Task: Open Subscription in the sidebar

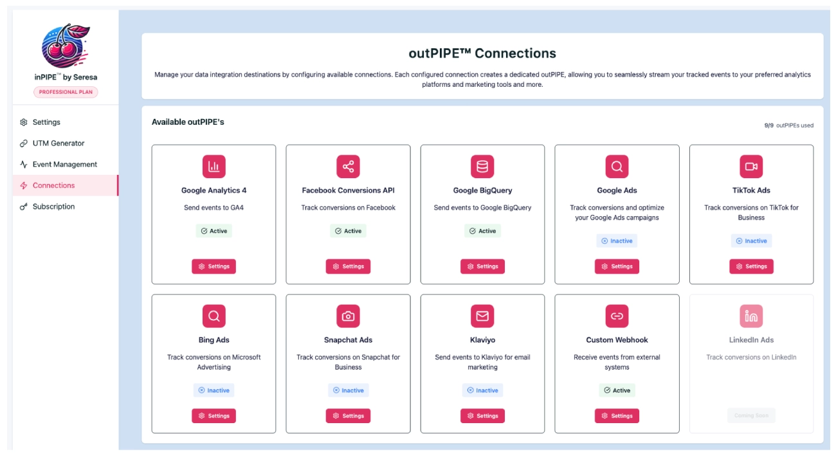Action: coord(66,206)
